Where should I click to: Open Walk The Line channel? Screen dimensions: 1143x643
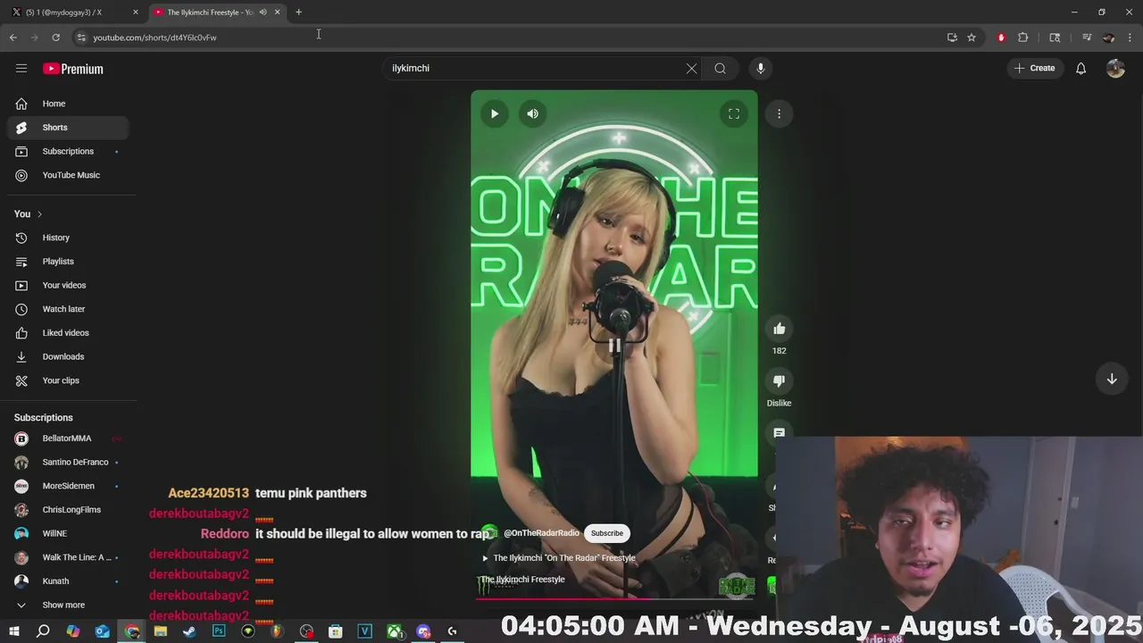coord(68,557)
